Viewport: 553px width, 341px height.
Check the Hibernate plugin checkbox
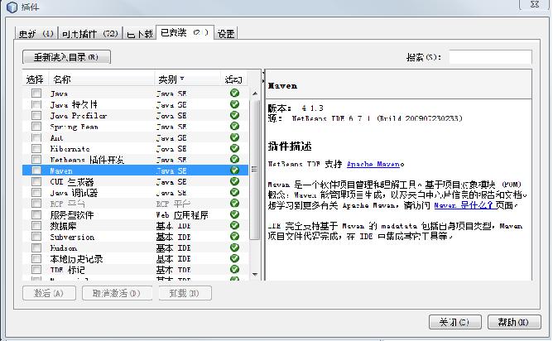(36, 148)
